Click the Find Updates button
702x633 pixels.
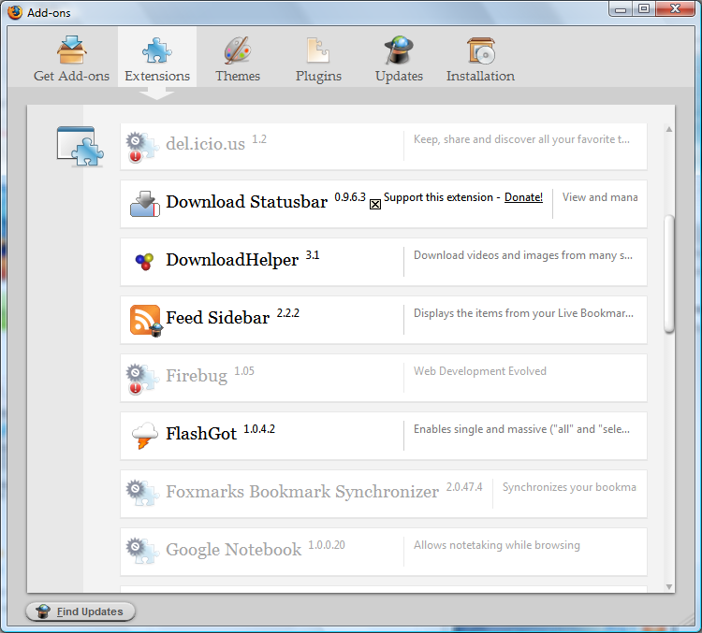[80, 611]
